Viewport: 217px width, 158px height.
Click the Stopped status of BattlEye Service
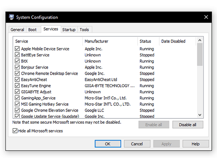(x=147, y=55)
